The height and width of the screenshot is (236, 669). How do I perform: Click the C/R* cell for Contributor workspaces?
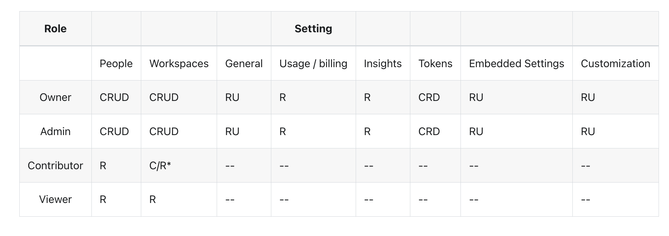[160, 165]
